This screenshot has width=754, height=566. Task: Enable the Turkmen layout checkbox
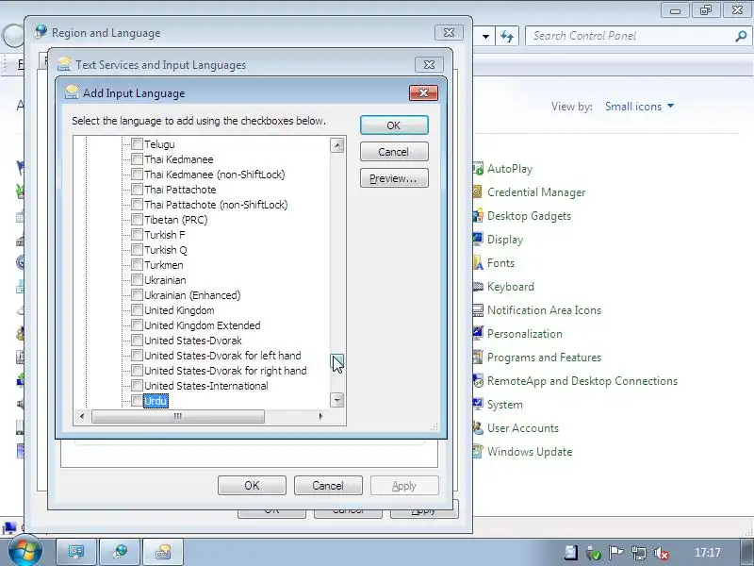tap(137, 265)
